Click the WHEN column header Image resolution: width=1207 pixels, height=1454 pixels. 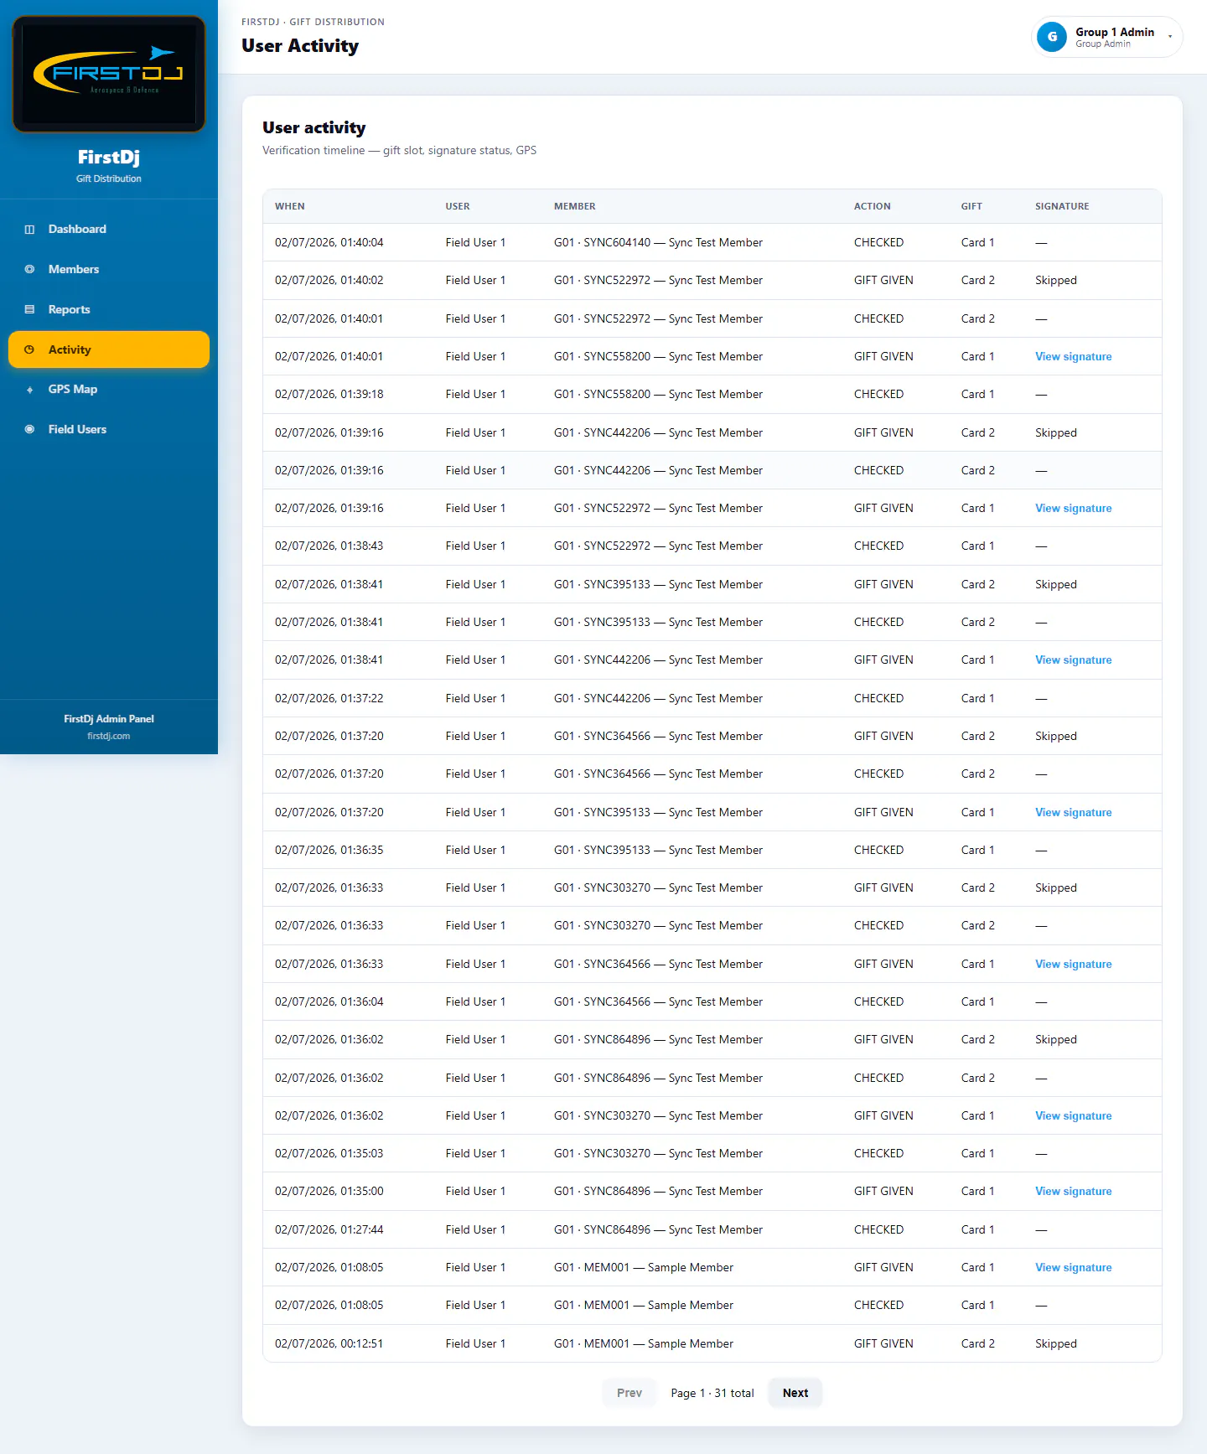point(290,206)
